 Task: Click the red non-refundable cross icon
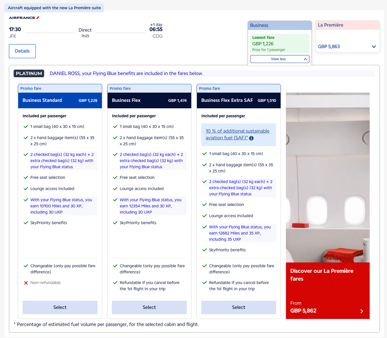(26, 282)
